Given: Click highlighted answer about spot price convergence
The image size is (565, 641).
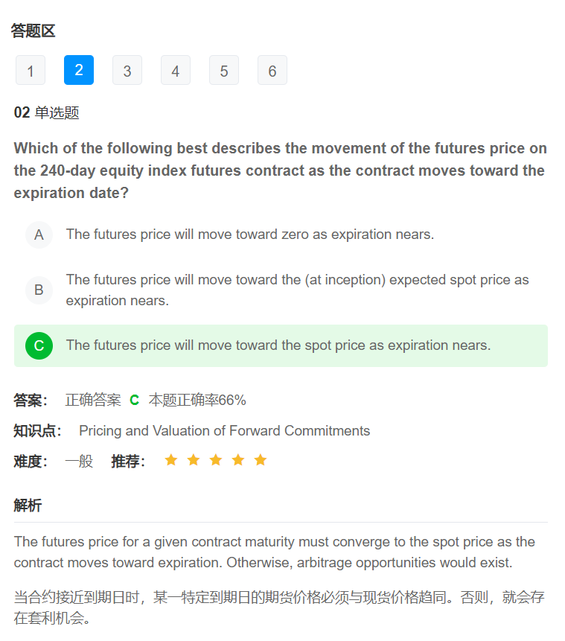Looking at the screenshot, I should point(278,345).
